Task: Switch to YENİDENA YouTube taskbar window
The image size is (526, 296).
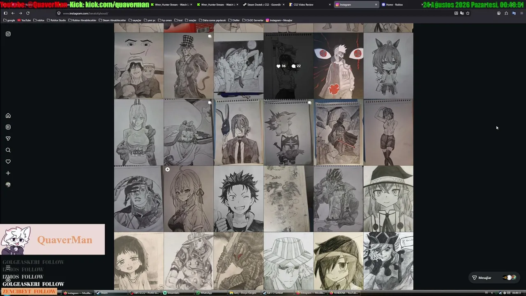Action: point(344,293)
